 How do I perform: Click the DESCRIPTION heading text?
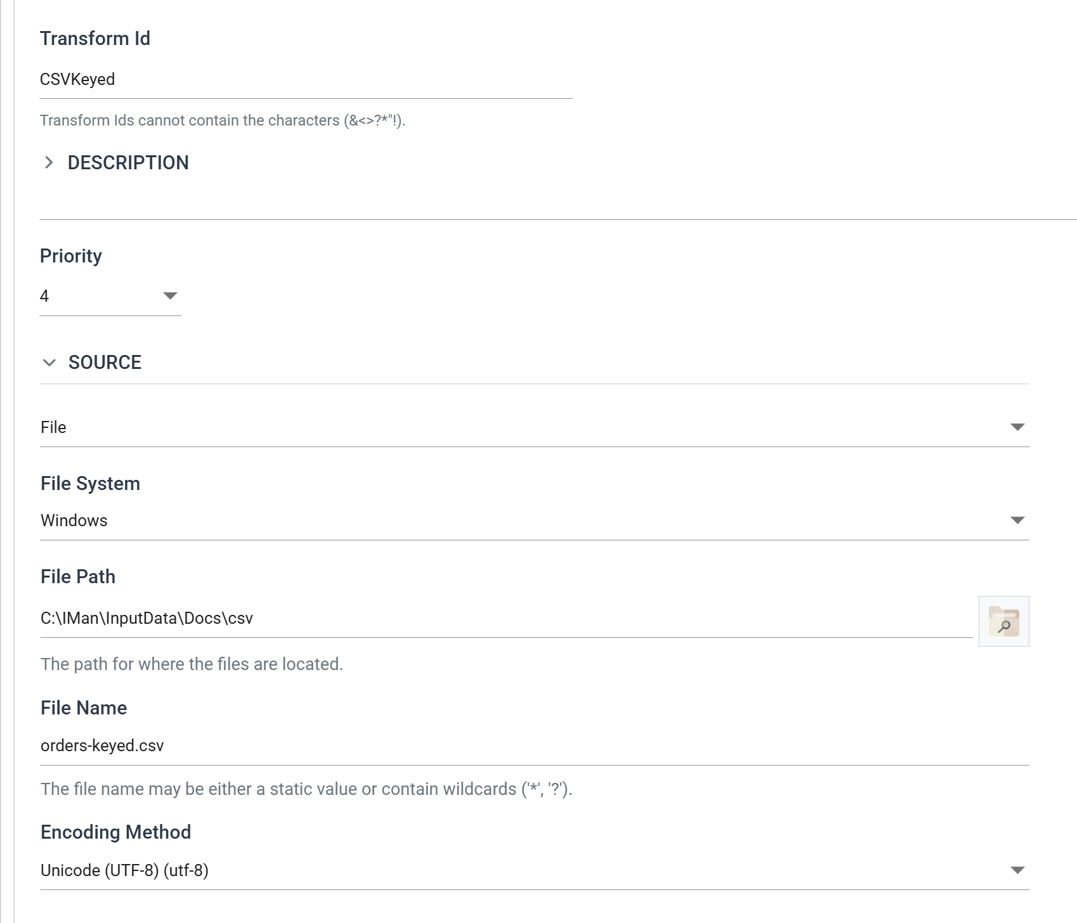click(x=128, y=163)
